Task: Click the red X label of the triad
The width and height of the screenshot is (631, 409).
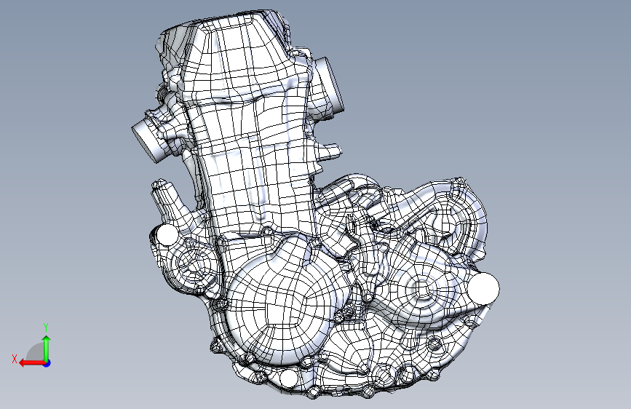Action: pyautogui.click(x=15, y=359)
